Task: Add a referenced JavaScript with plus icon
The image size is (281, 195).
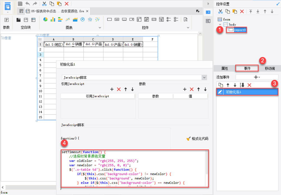Action: 112,89
